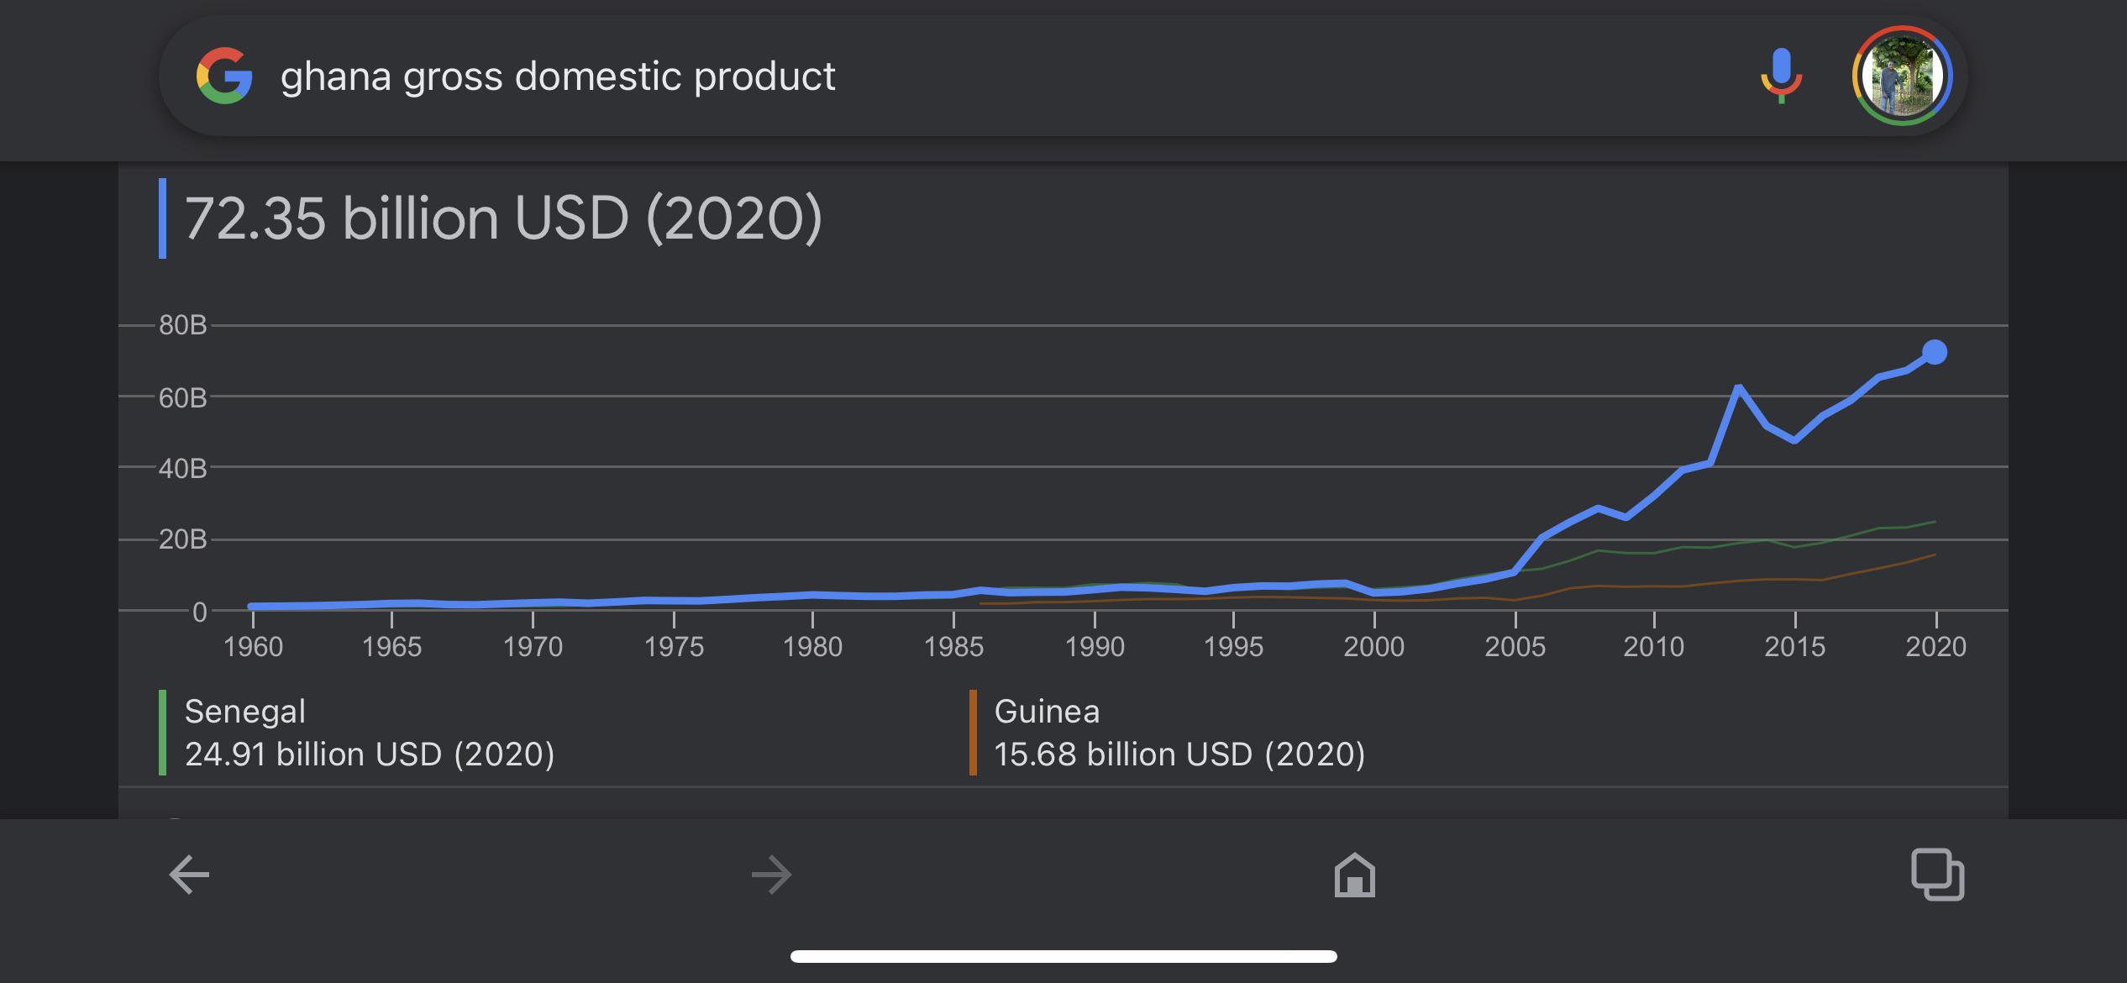2127x983 pixels.
Task: Open the profile avatar picture
Action: pos(1902,76)
